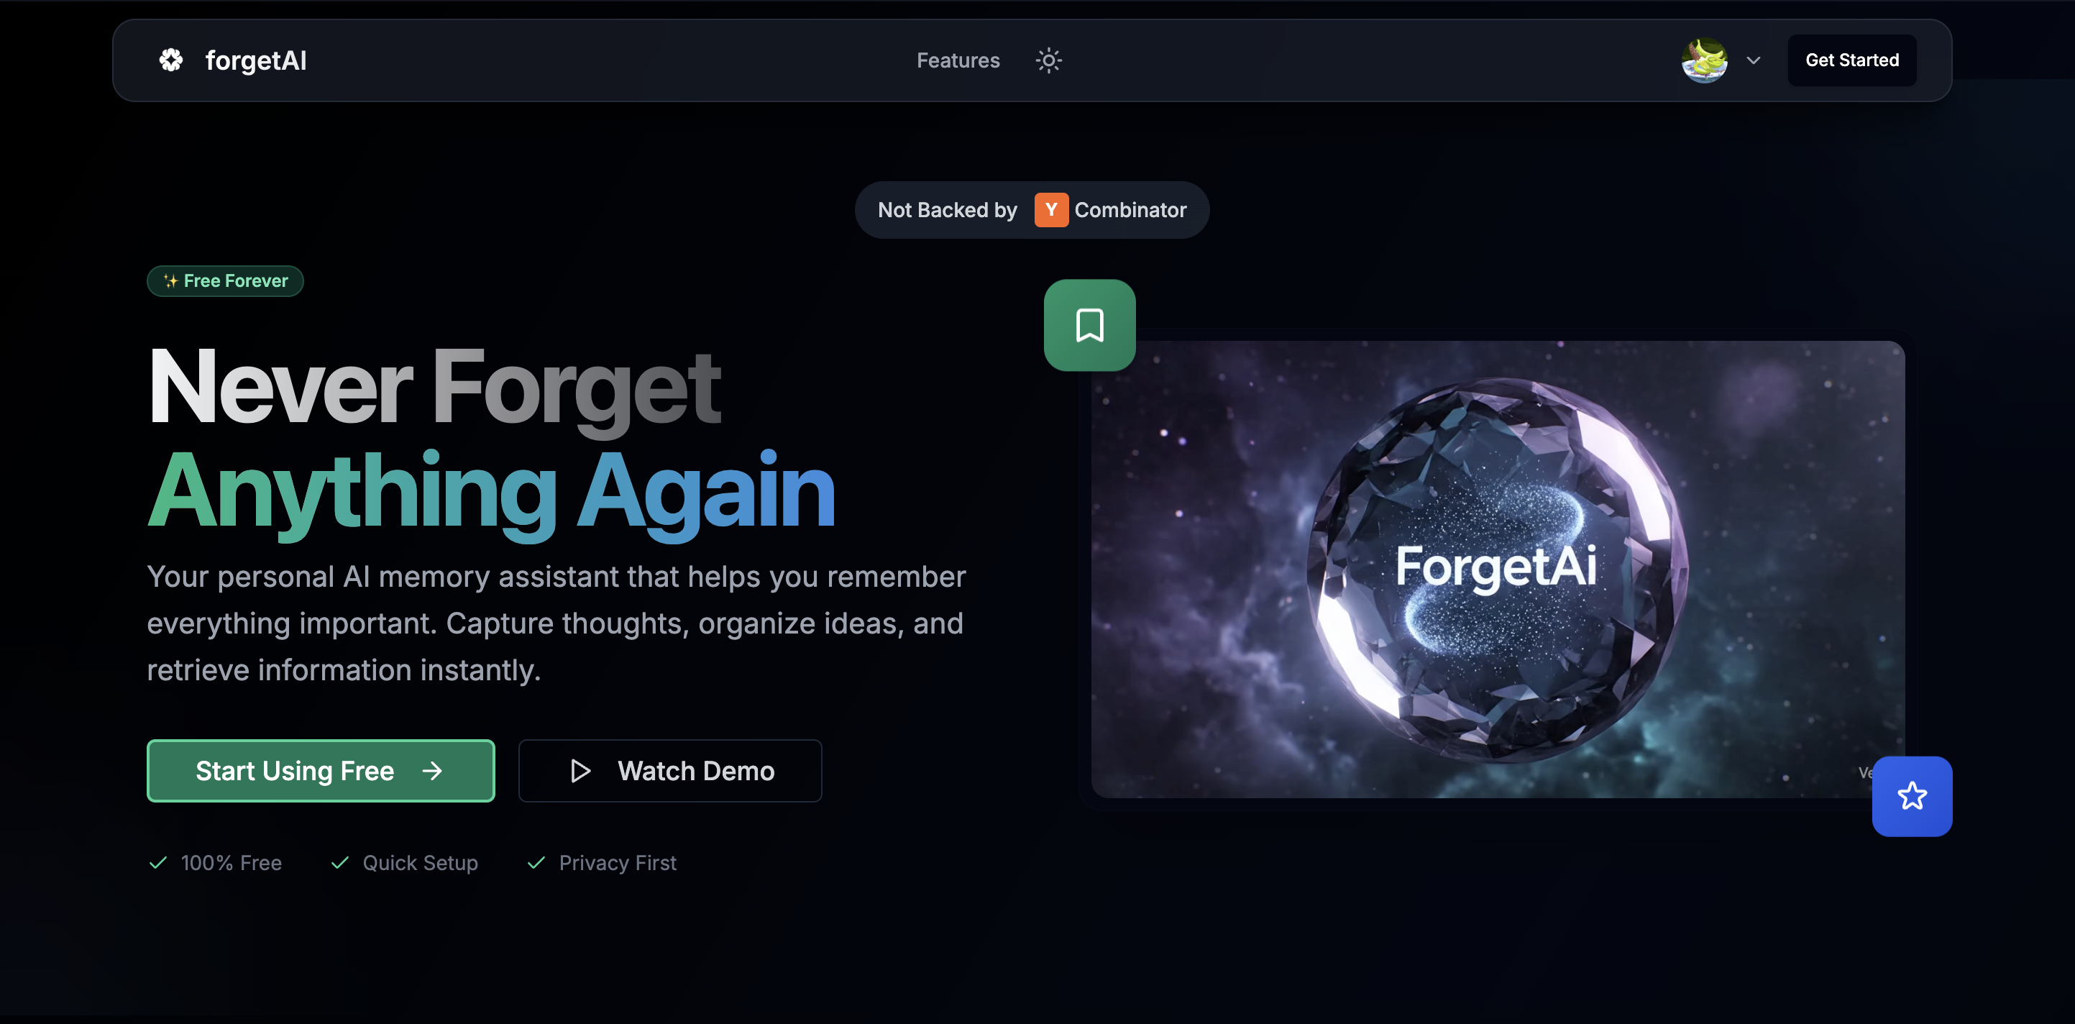Image resolution: width=2075 pixels, height=1024 pixels.
Task: Toggle light mode with sun icon
Action: click(x=1048, y=60)
